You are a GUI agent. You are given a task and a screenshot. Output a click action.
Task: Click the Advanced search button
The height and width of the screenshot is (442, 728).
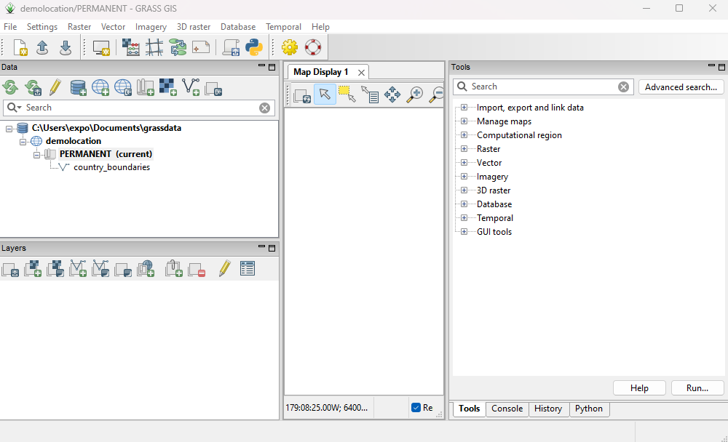click(x=681, y=87)
